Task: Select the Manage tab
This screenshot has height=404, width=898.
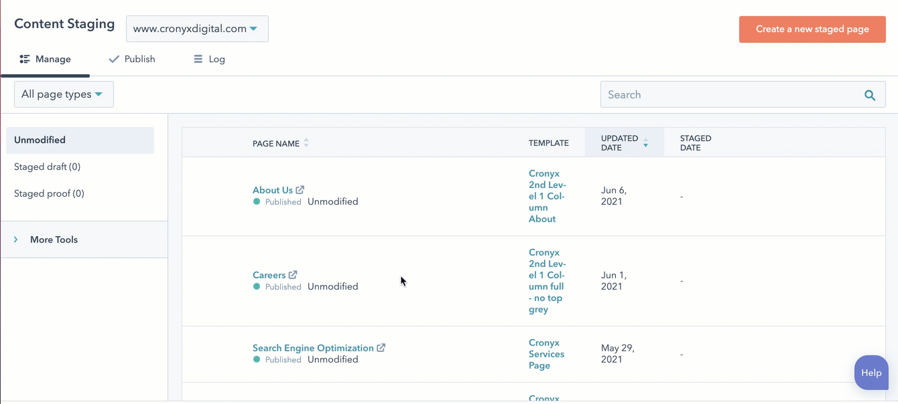Action: (x=46, y=59)
